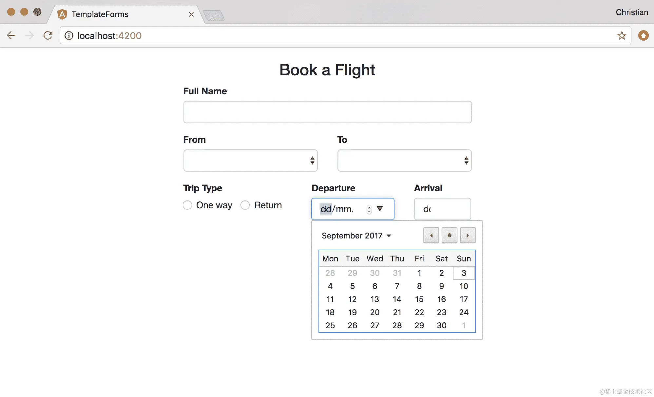Open a new browser tab

pyautogui.click(x=214, y=15)
